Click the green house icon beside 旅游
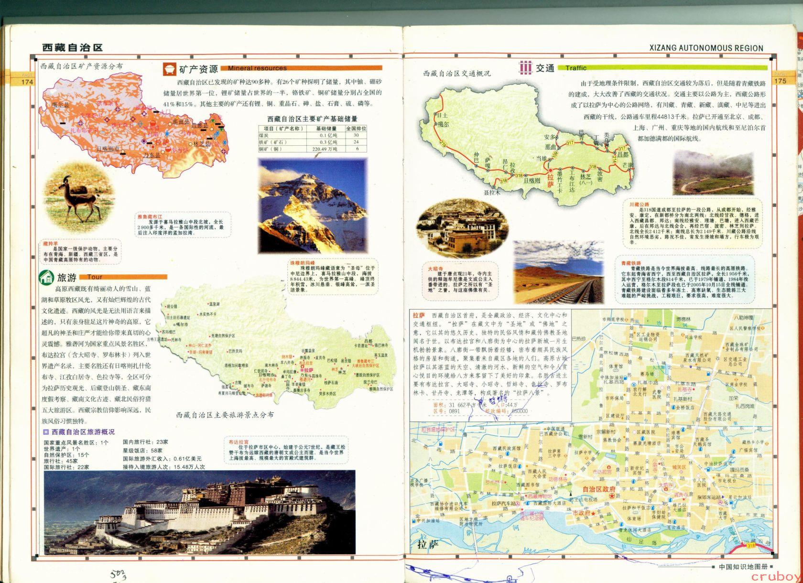 tap(46, 277)
